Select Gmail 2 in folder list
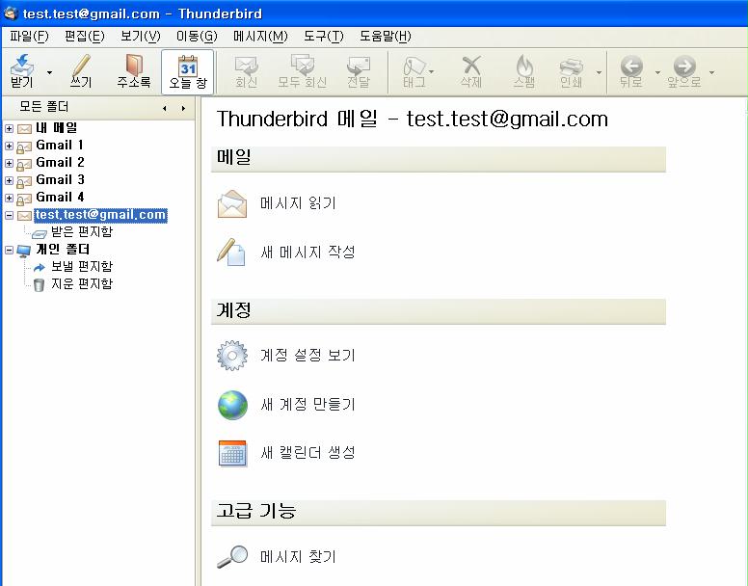The height and width of the screenshot is (586, 748). pyautogui.click(x=60, y=162)
